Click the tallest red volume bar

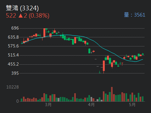click(112, 94)
